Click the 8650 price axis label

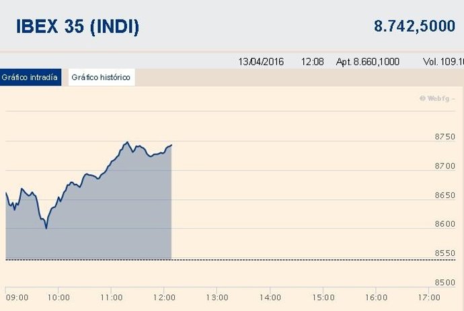pyautogui.click(x=445, y=195)
